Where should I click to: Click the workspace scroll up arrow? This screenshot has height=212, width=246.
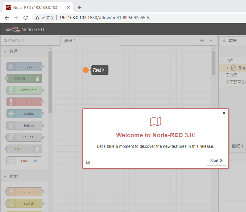pyautogui.click(x=213, y=48)
